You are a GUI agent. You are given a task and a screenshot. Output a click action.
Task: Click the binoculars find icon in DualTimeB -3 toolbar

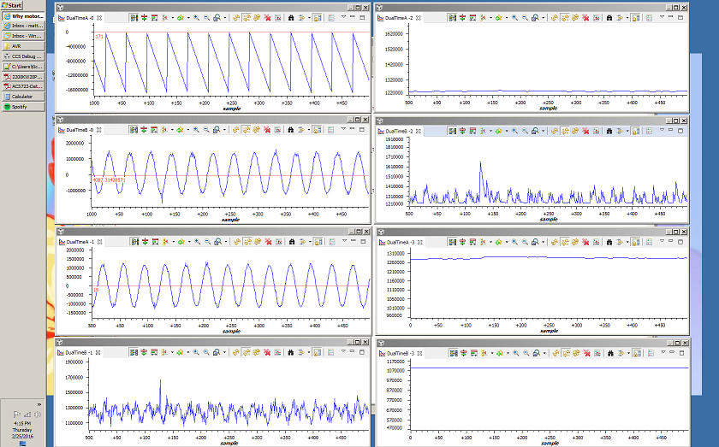pyautogui.click(x=610, y=353)
